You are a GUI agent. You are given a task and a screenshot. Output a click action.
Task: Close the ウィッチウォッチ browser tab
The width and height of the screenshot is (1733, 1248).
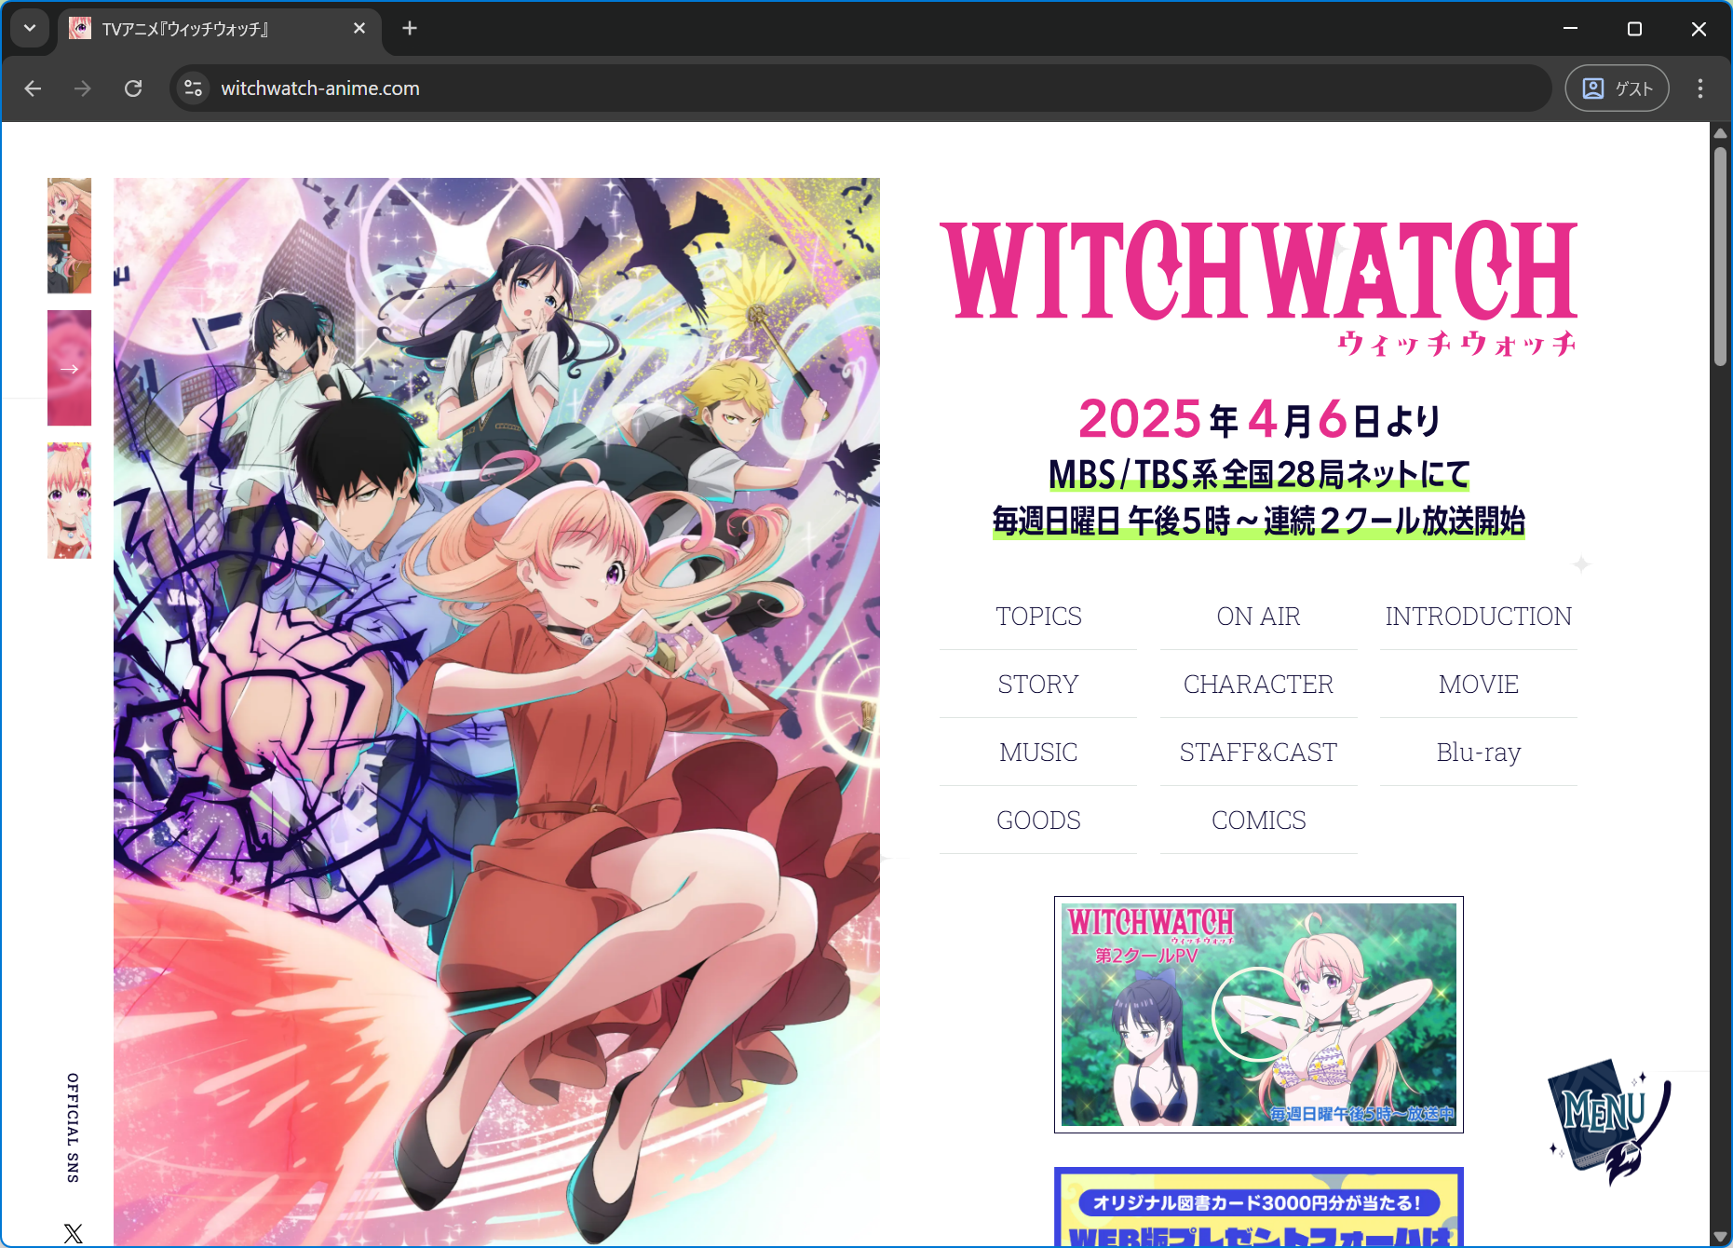click(x=359, y=29)
